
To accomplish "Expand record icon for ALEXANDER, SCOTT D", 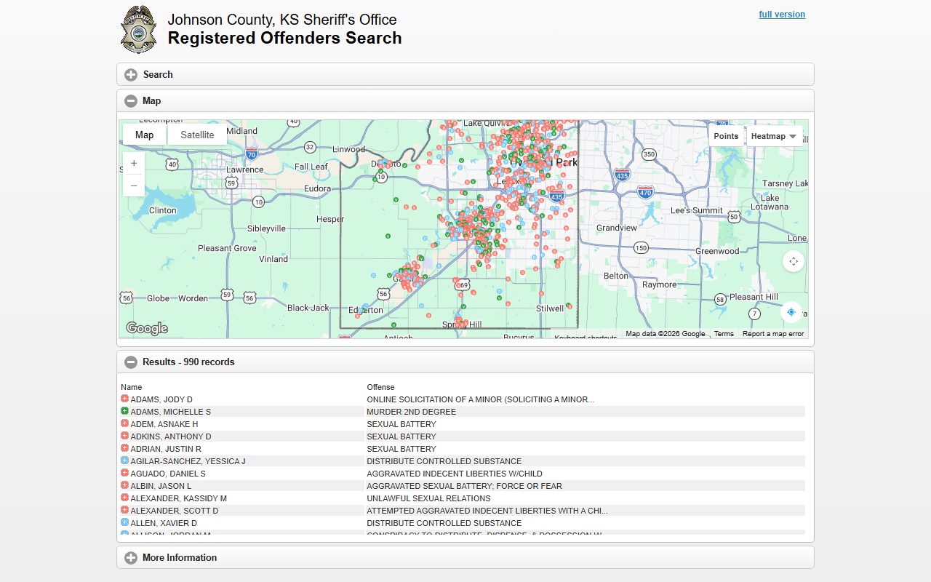I will coord(124,511).
